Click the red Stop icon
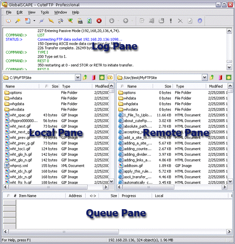 [x=99, y=21]
